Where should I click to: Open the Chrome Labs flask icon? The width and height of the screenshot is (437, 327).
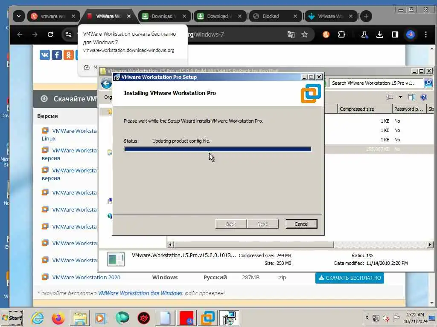point(364,34)
